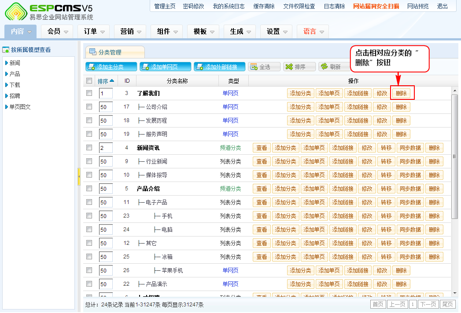The width and height of the screenshot is (461, 313).
Task: Open the 订单 dropdown menu
Action: [x=93, y=31]
